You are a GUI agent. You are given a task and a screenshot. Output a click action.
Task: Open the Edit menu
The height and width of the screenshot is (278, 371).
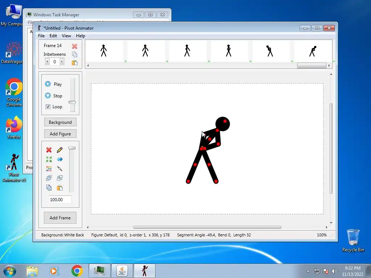[x=53, y=36]
